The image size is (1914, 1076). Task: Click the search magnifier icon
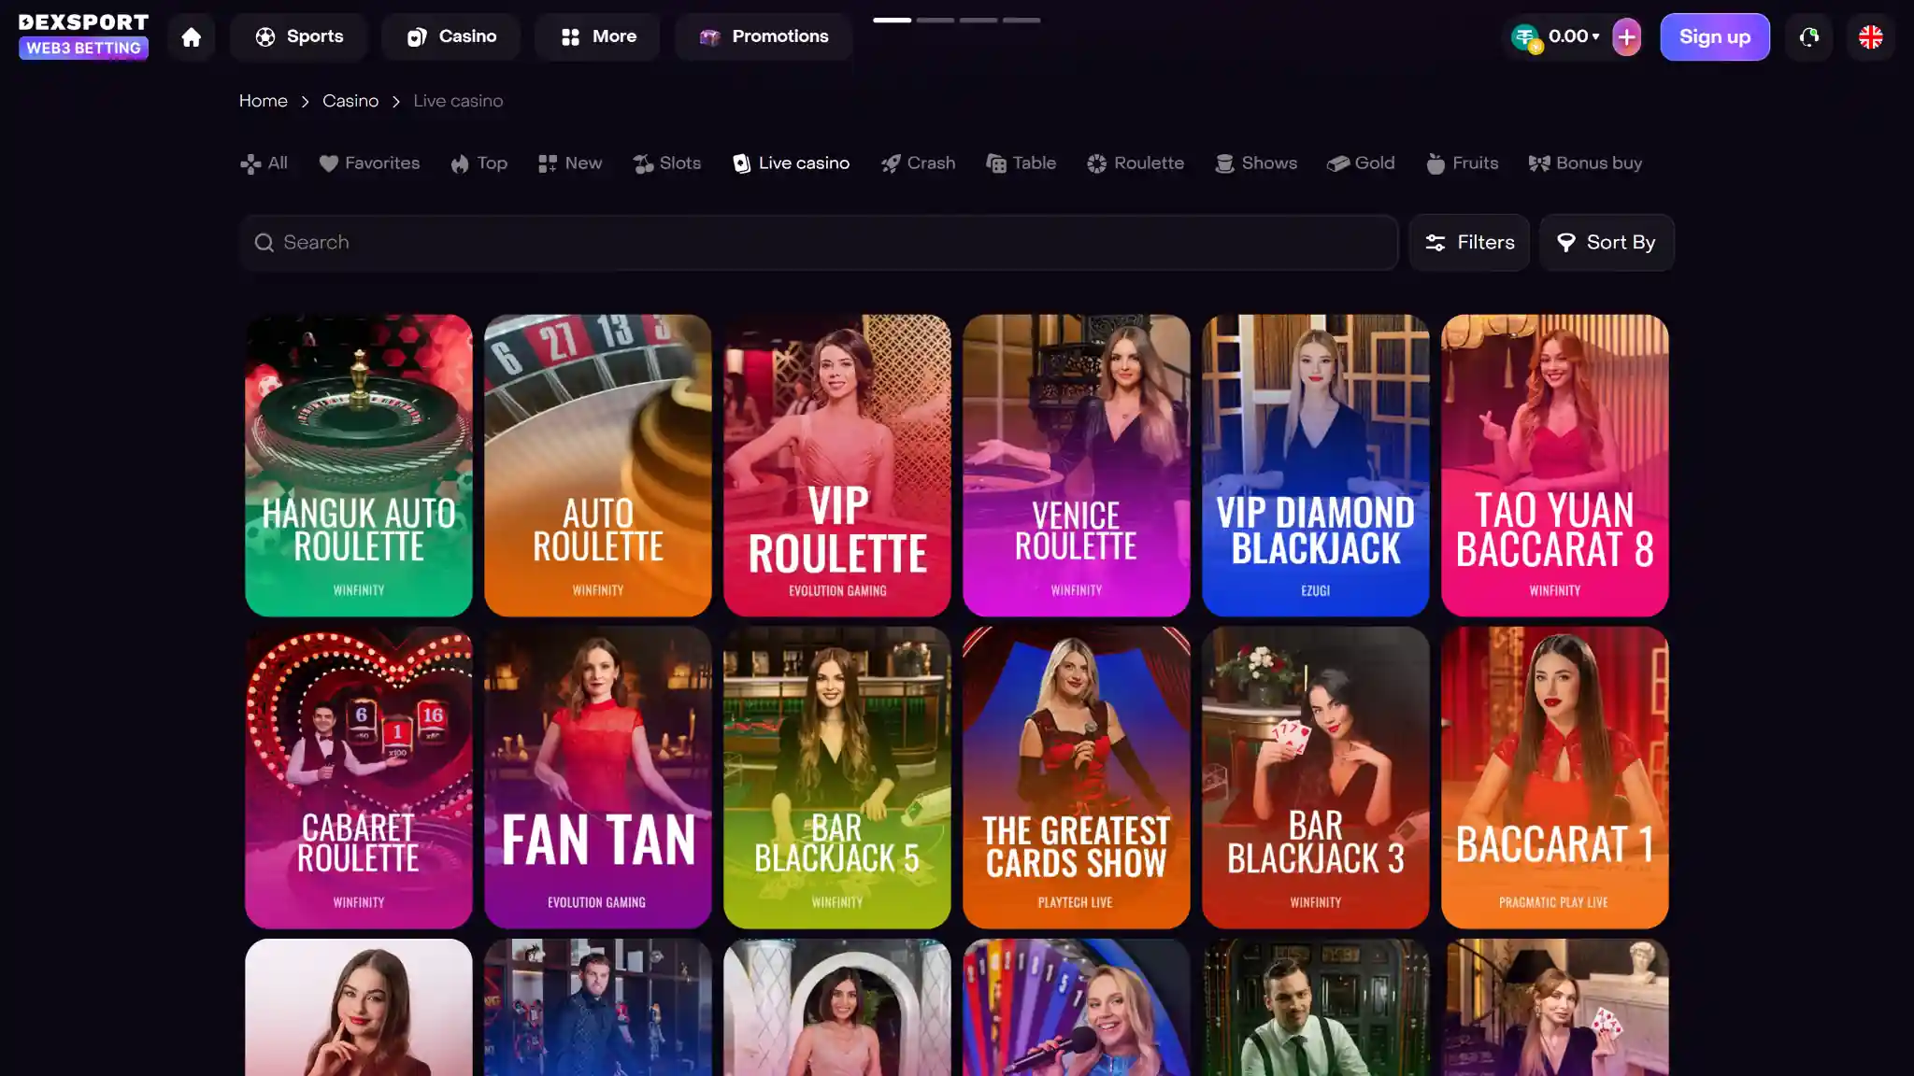coord(264,243)
